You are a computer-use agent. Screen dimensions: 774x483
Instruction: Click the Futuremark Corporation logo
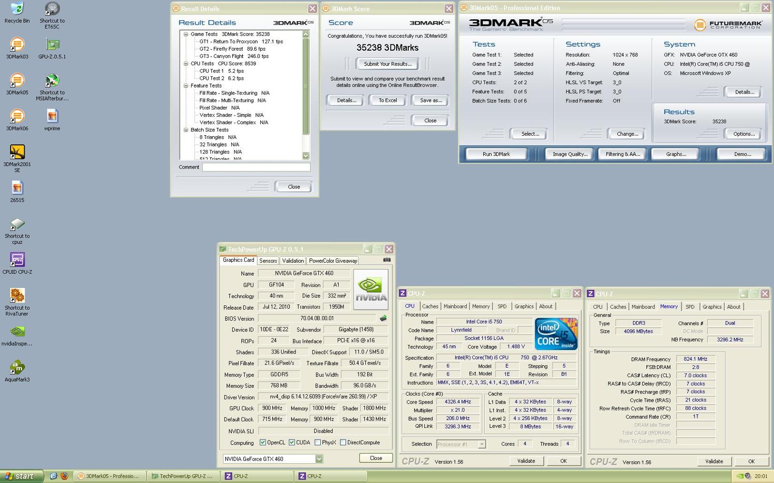pos(728,24)
